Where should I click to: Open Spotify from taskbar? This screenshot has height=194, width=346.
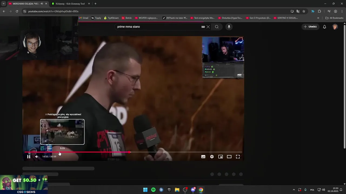point(153,190)
